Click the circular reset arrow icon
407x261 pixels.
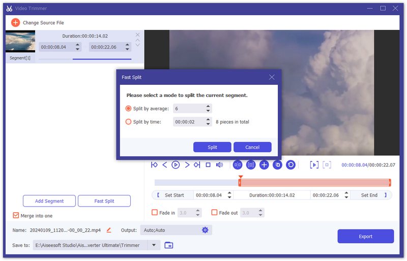(290, 165)
